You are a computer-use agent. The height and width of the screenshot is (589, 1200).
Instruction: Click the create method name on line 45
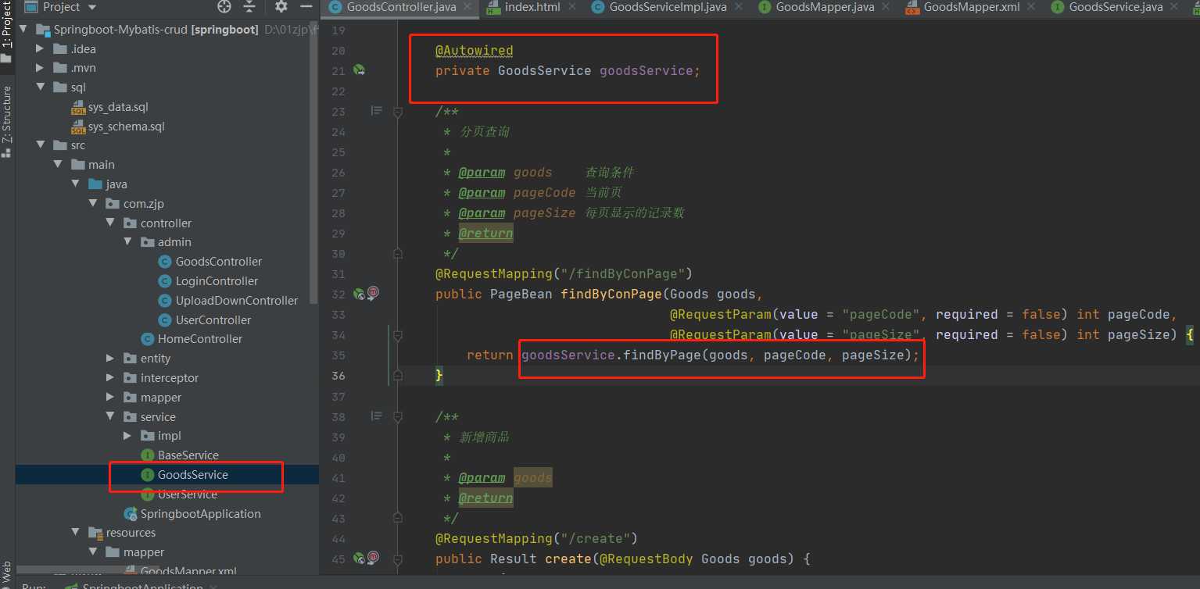pos(568,559)
